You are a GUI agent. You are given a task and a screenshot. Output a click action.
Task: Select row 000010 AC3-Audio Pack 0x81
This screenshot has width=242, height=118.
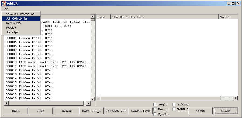coord(47,62)
